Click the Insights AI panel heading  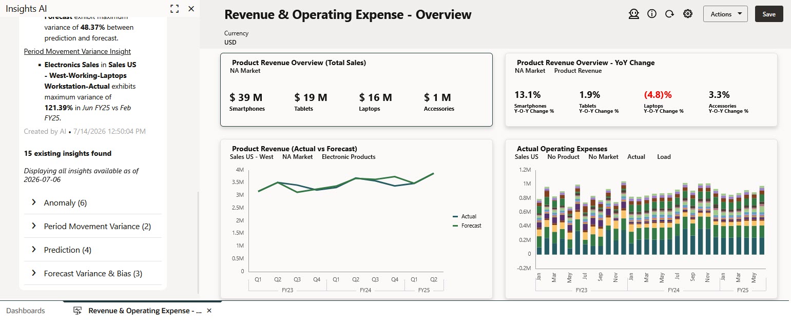point(26,9)
